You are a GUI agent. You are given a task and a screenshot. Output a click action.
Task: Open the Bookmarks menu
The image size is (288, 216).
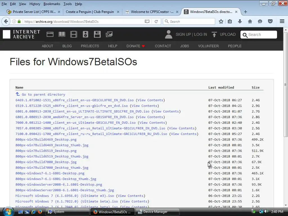[52, 4]
